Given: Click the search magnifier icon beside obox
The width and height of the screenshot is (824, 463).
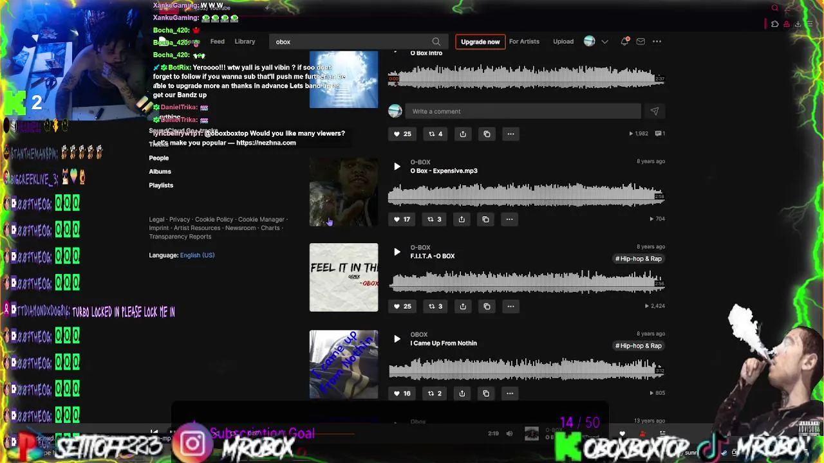Looking at the screenshot, I should [x=436, y=42].
